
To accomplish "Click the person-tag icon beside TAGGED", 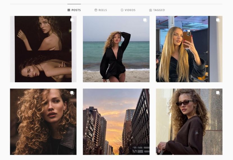I will (150, 10).
